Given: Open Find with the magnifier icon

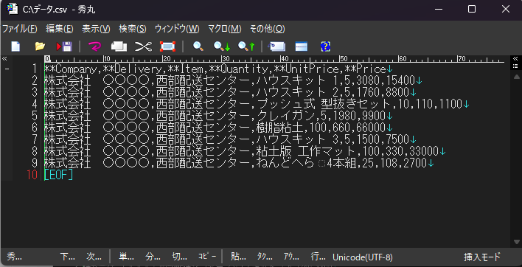Looking at the screenshot, I should point(198,46).
